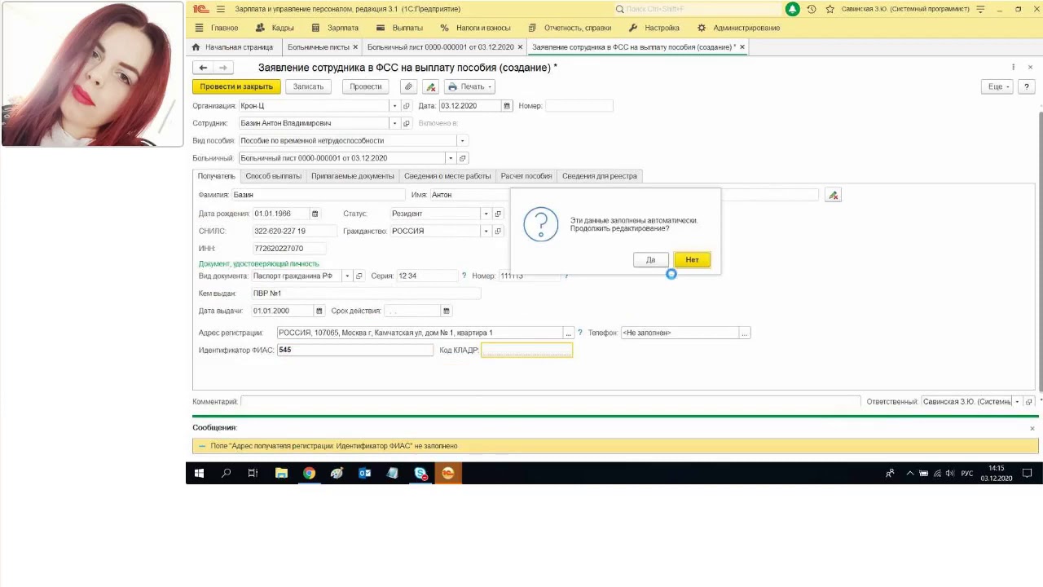Image resolution: width=1043 pixels, height=587 pixels.
Task: Click the green notifications bell icon
Action: [792, 9]
